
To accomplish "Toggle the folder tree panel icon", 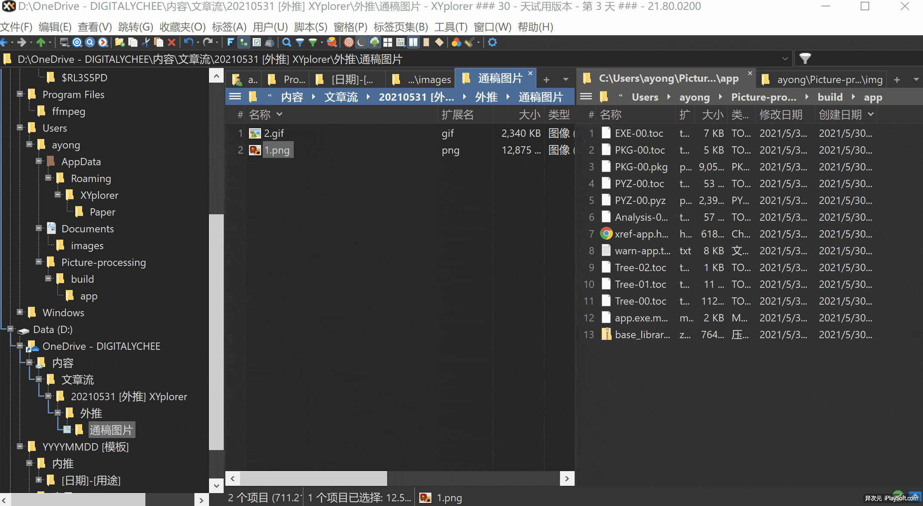I will click(x=244, y=42).
